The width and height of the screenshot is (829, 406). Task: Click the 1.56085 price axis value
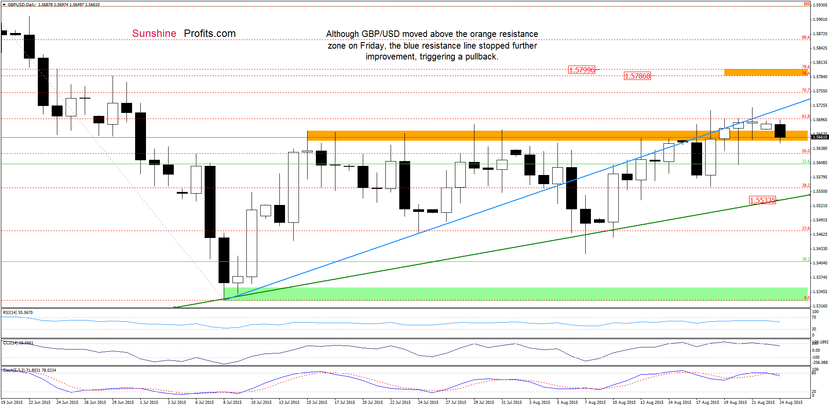pyautogui.click(x=820, y=163)
